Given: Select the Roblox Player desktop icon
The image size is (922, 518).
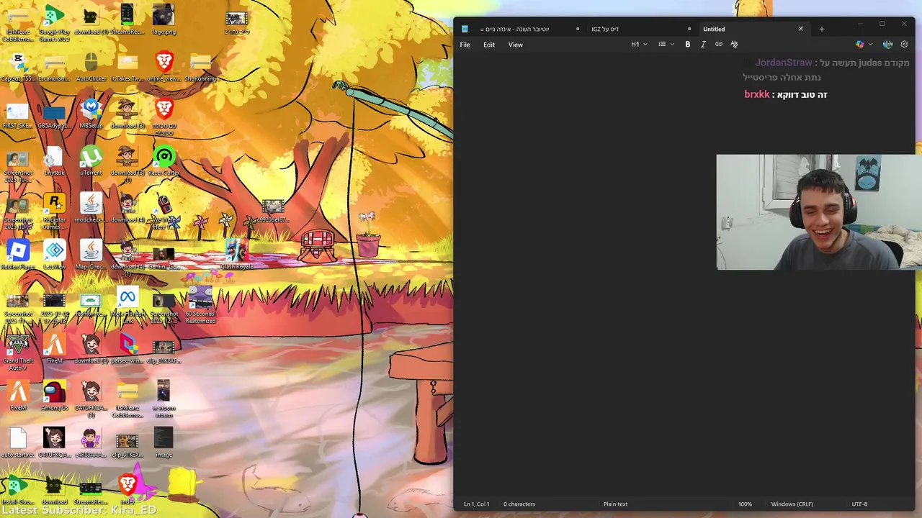Looking at the screenshot, I should 18,255.
